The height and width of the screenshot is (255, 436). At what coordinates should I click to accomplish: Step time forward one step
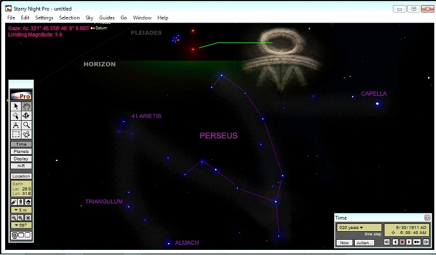click(x=426, y=242)
